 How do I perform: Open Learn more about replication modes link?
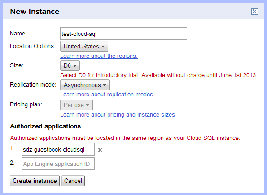coord(107,95)
